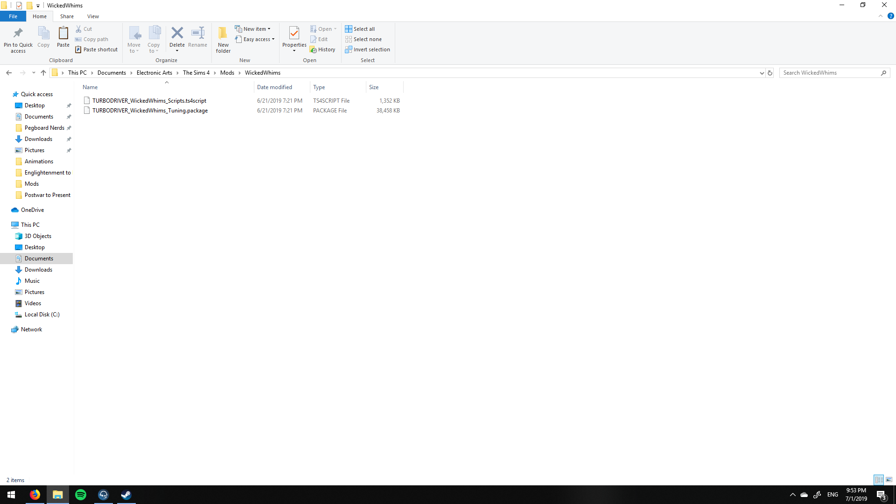Open the Help icon

click(890, 16)
